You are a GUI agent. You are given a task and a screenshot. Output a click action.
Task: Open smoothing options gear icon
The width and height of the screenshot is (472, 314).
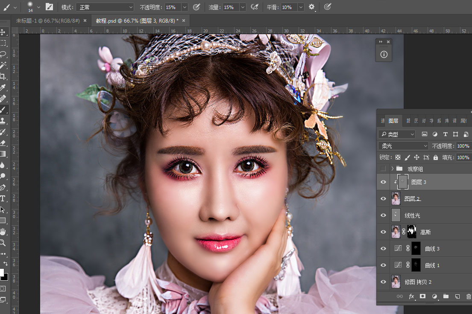point(311,7)
